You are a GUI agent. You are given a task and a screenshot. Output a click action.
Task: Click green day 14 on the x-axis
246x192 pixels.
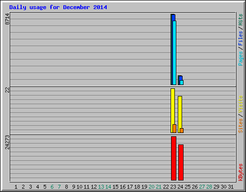(108, 187)
